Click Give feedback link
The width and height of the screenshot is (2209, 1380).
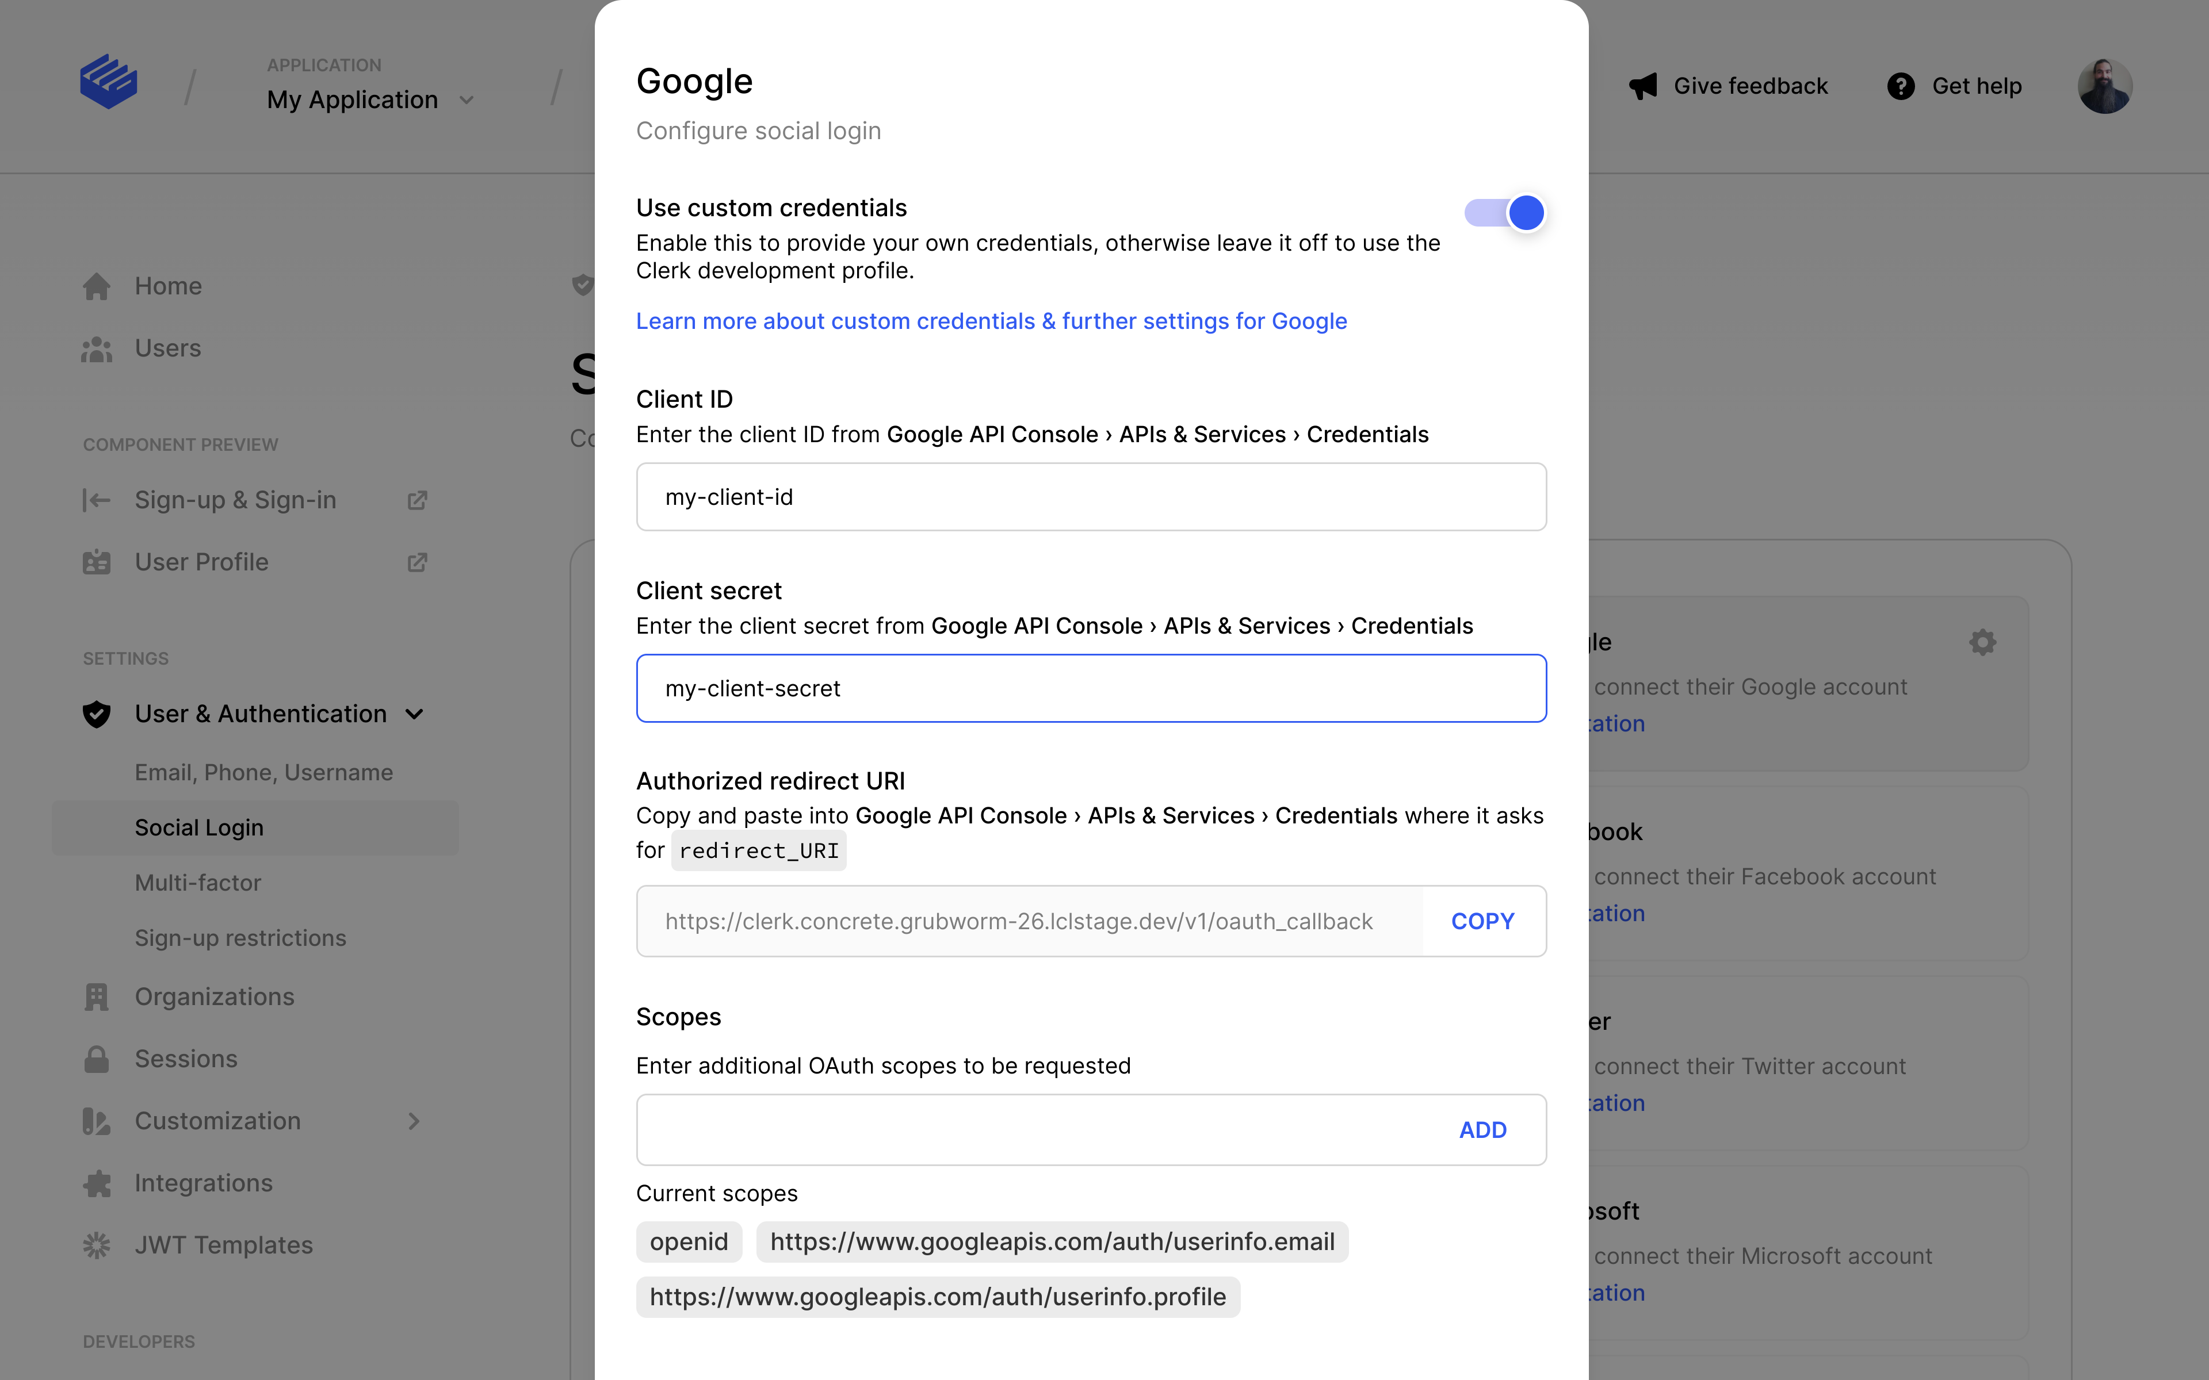click(x=1751, y=86)
